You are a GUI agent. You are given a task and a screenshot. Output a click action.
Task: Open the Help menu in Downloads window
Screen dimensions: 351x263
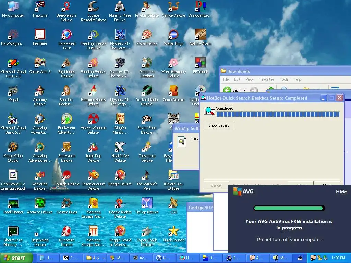297,79
